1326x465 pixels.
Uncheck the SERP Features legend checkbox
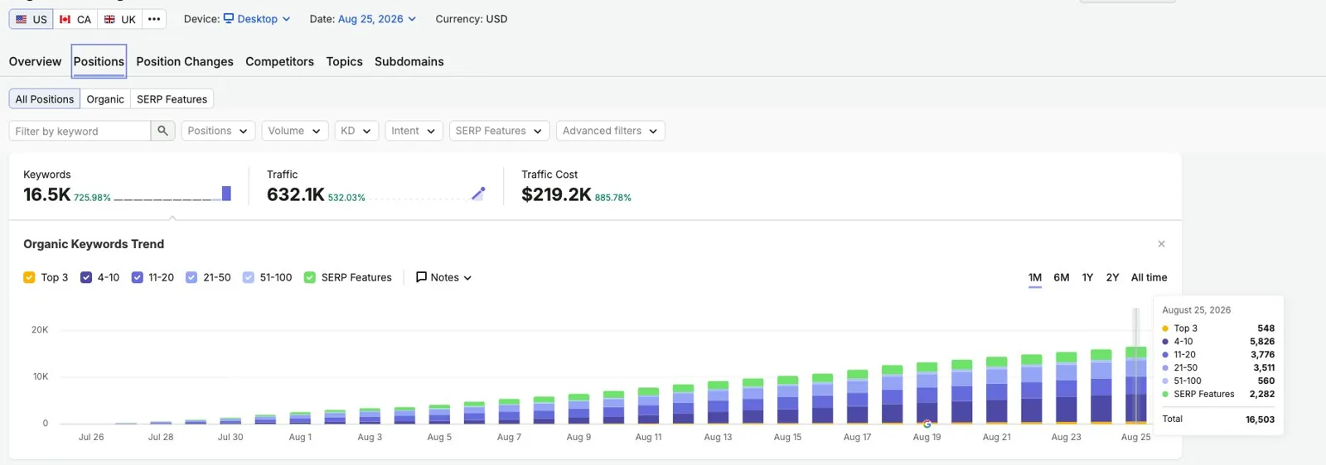[x=310, y=277]
